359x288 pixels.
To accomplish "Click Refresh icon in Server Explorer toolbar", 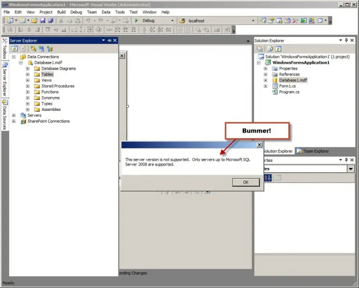I will point(14,48).
